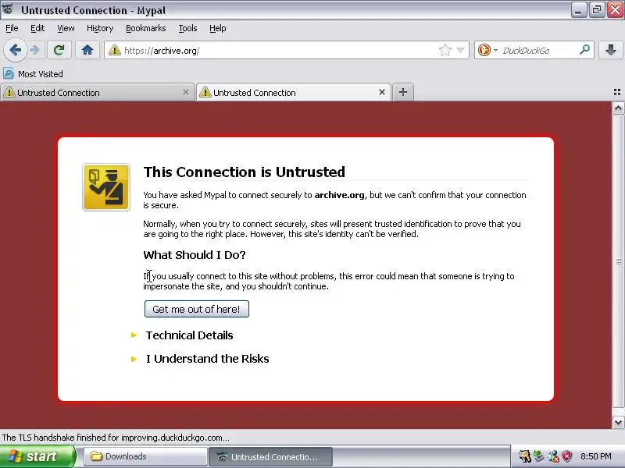Reload the current page
625x468 pixels.
59,50
